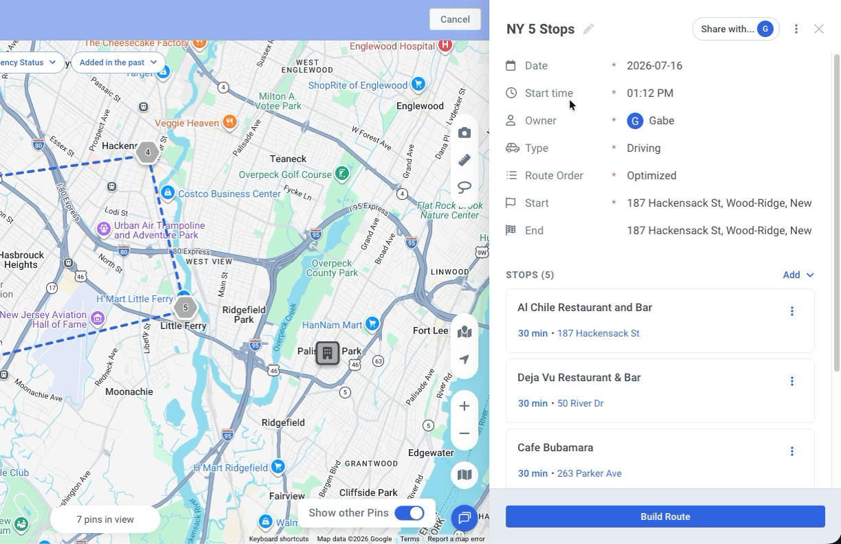Close the NY 5 Stops panel

click(819, 29)
